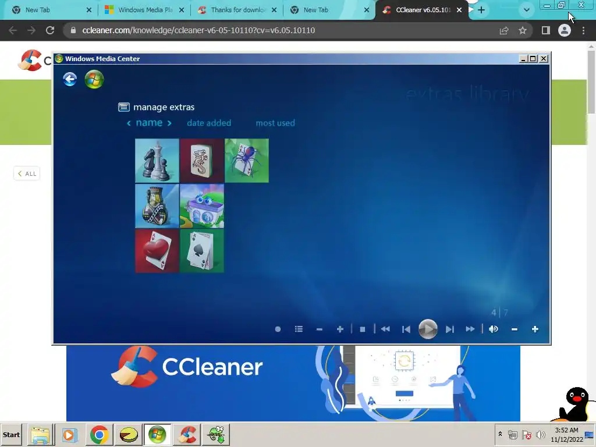The image size is (596, 447).
Task: Click channel down minus button
Action: pyautogui.click(x=320, y=329)
